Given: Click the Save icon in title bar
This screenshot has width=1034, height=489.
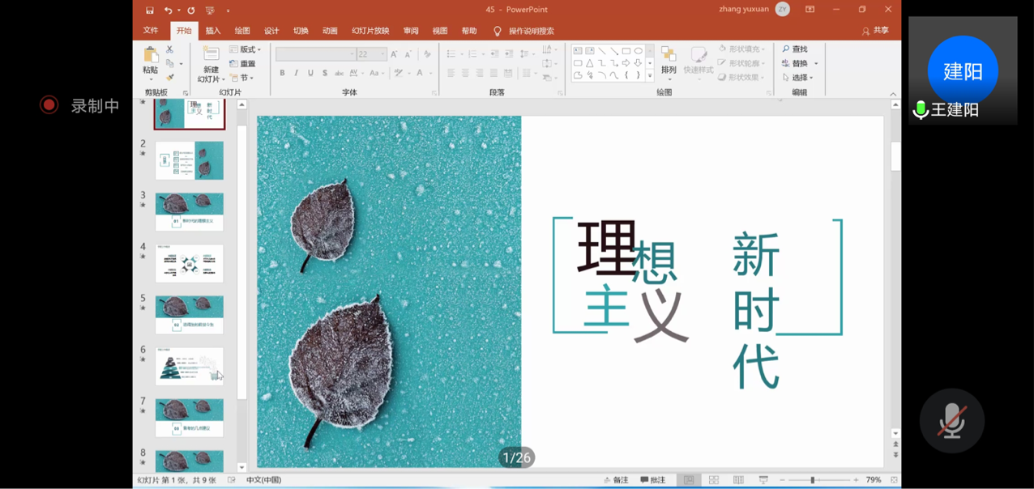Looking at the screenshot, I should [150, 10].
